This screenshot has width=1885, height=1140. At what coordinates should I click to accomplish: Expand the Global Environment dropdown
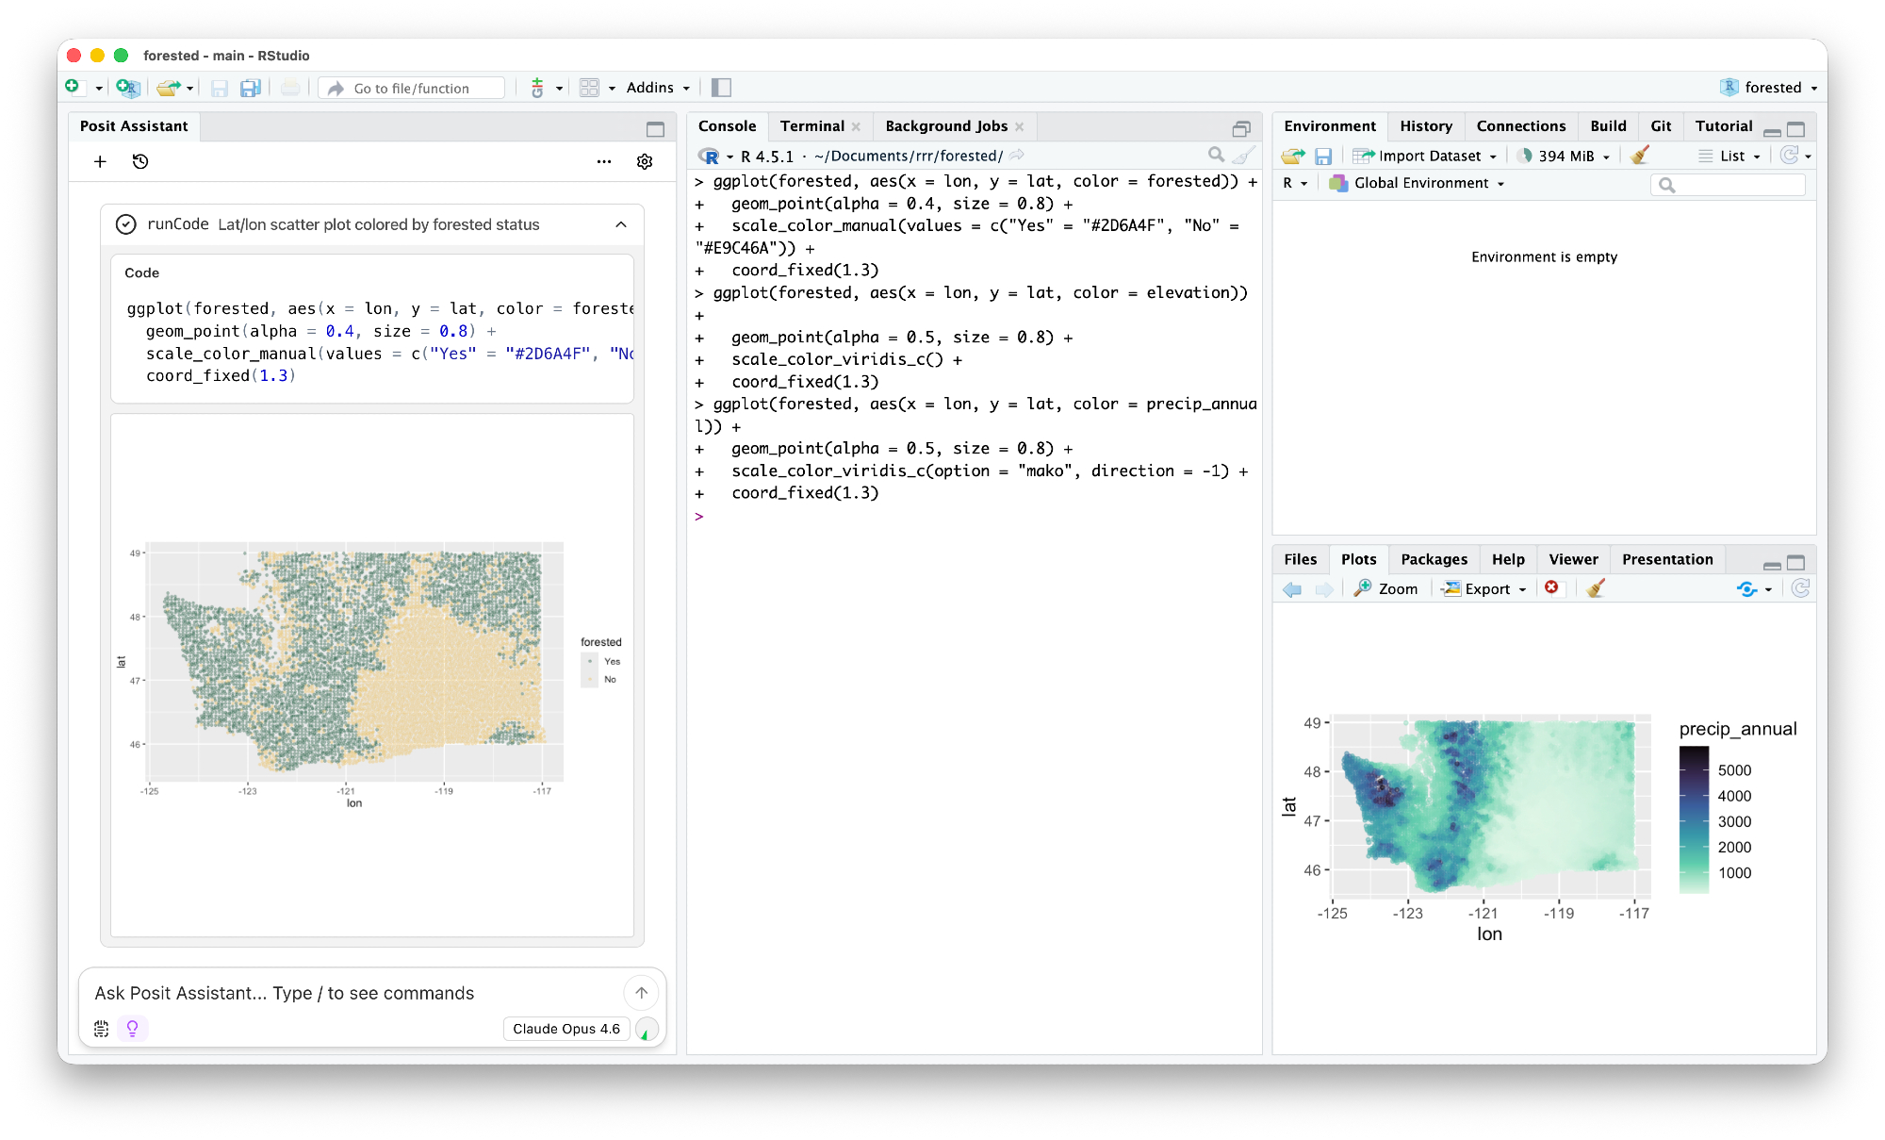(x=1420, y=183)
